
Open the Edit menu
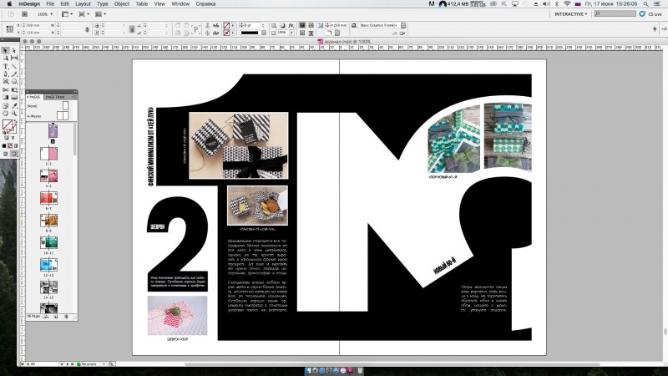[65, 4]
